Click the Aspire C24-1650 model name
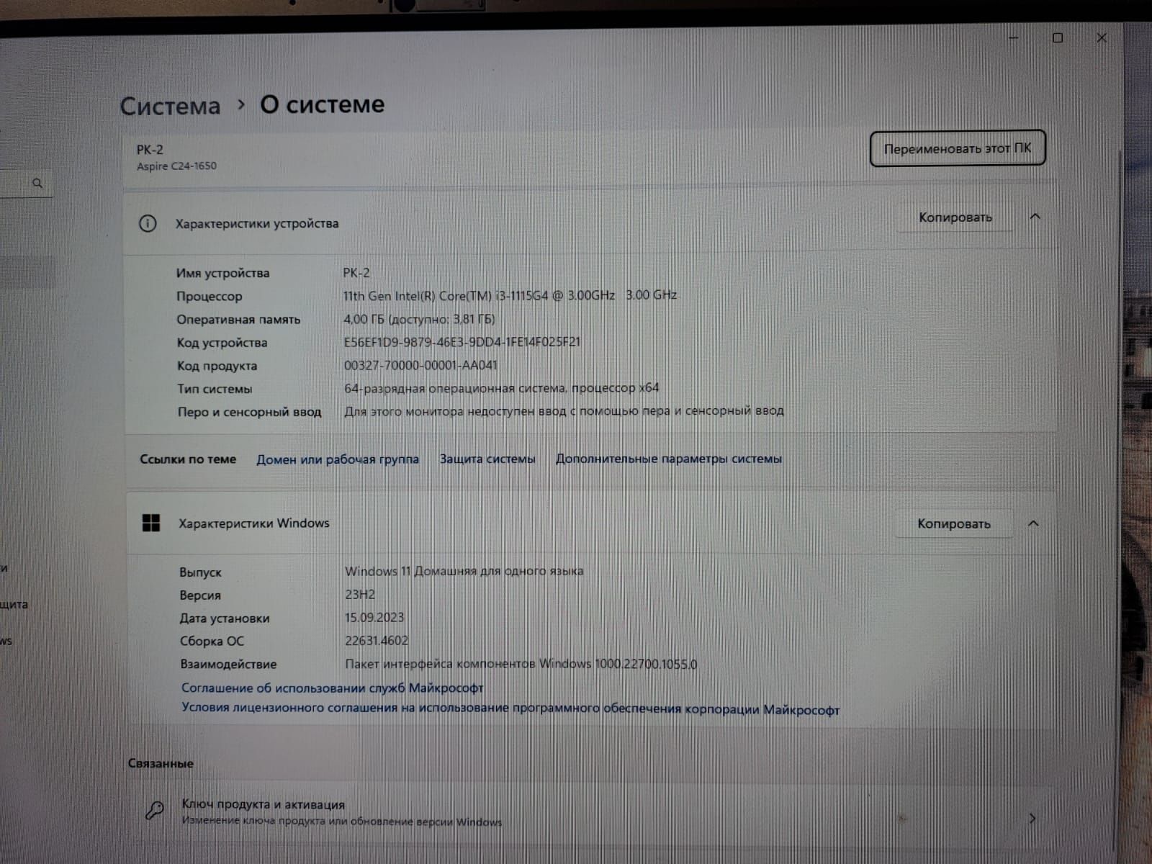 (x=176, y=166)
